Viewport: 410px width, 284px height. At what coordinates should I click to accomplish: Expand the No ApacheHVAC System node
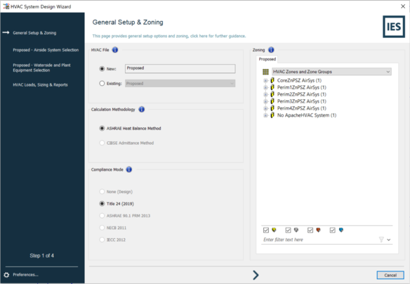(265, 115)
